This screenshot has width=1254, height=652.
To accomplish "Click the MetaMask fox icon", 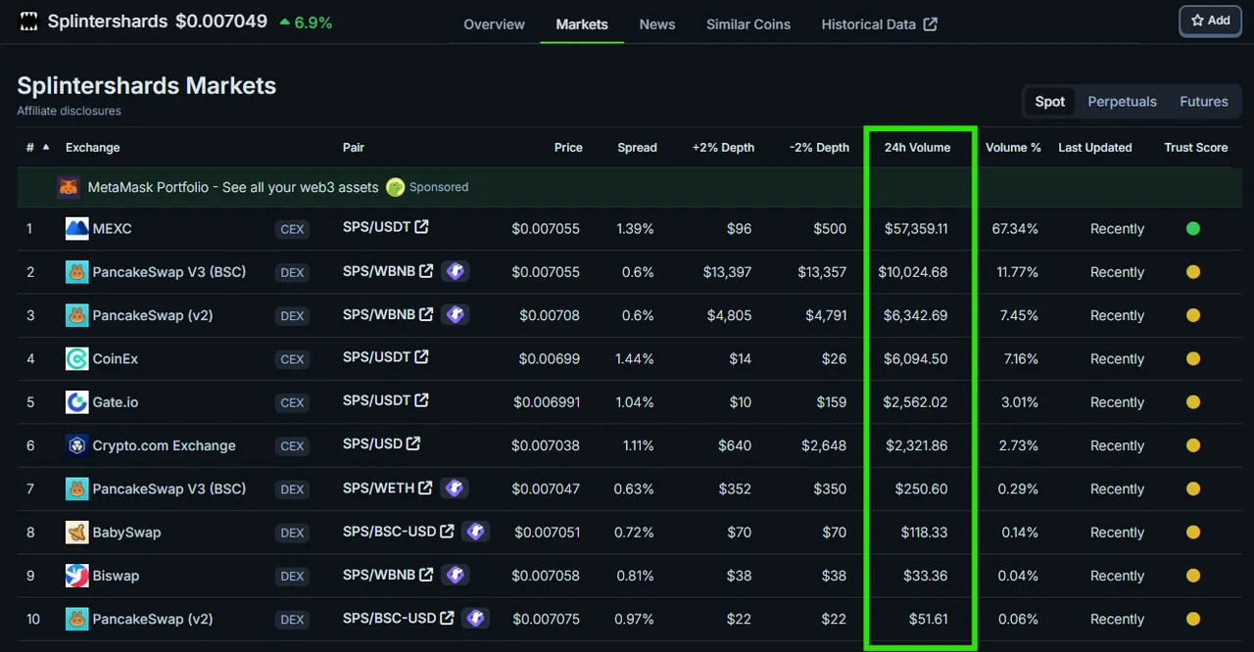I will 68,187.
